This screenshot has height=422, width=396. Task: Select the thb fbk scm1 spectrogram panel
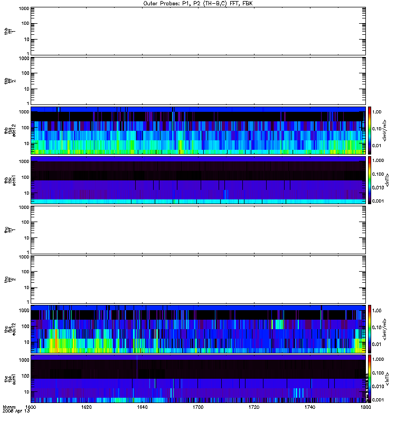[199, 180]
